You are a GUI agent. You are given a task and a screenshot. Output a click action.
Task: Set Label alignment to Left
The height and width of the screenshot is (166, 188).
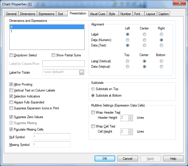pyautogui.click(x=128, y=34)
